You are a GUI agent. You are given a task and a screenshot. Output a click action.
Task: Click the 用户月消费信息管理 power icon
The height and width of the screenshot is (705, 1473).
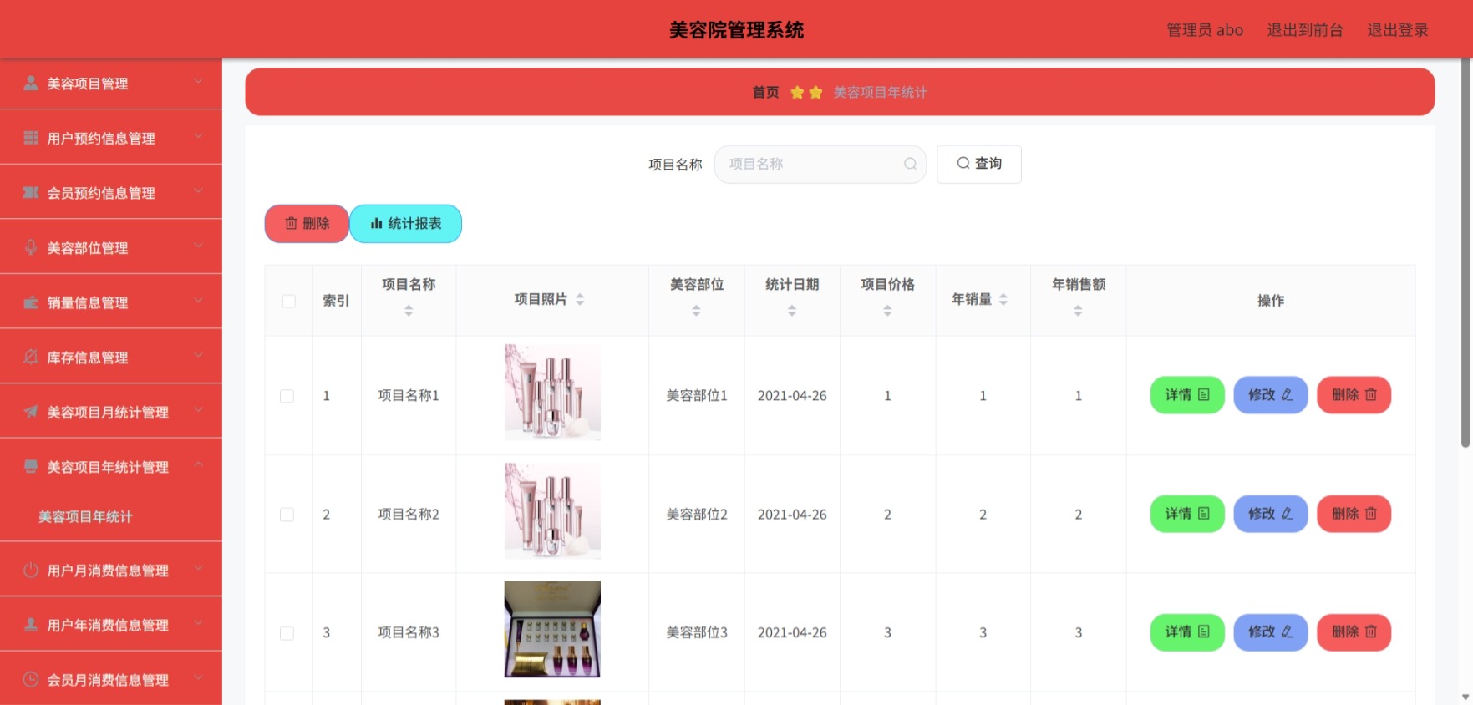click(31, 570)
